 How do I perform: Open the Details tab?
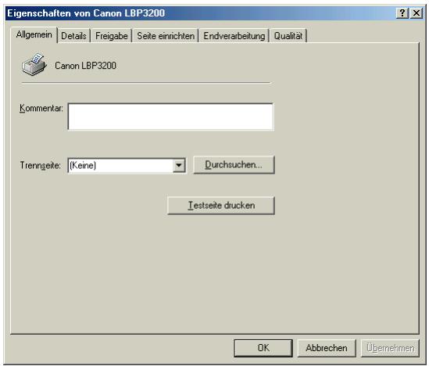73,36
